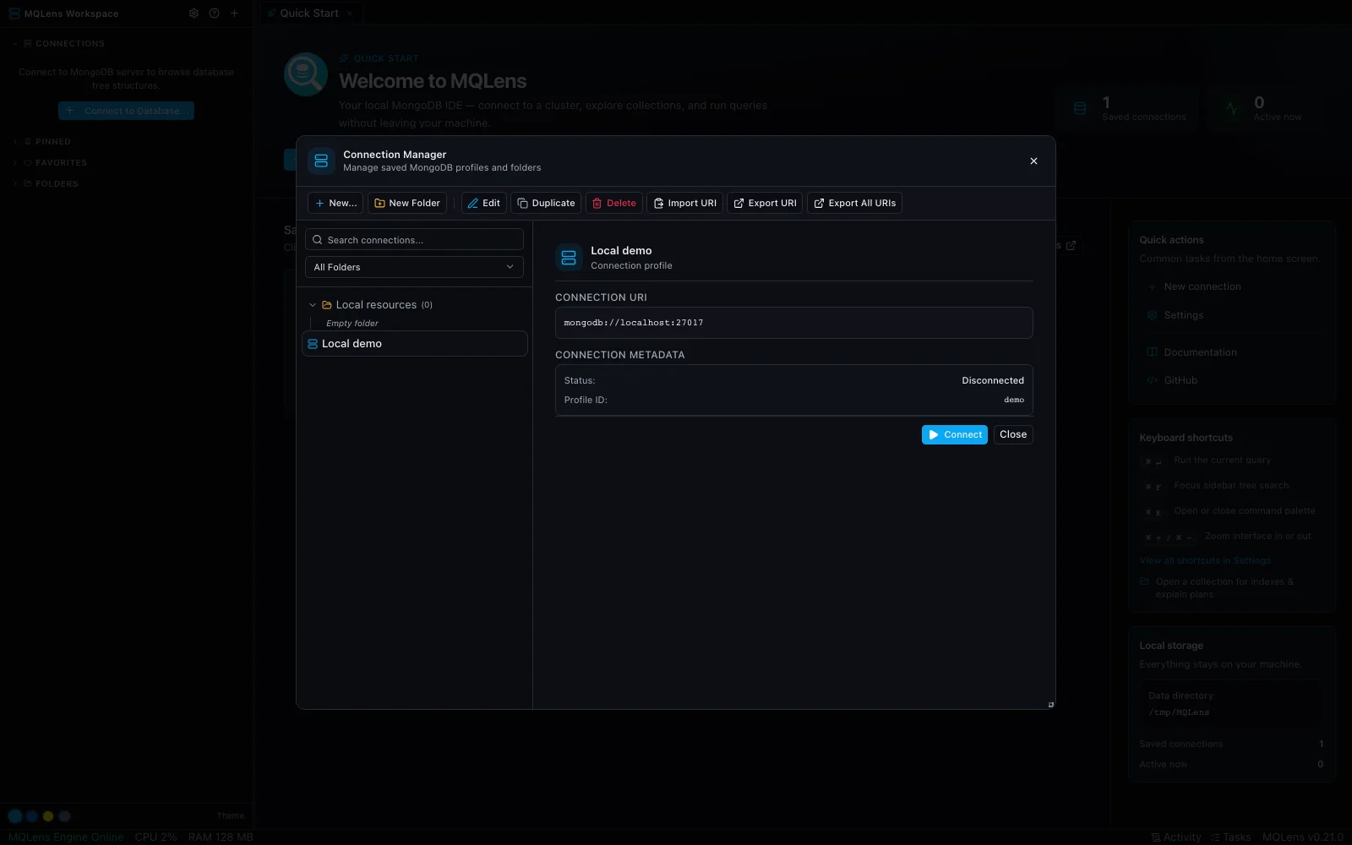Open workspace settings gear in sidebar header
Image resolution: width=1352 pixels, height=845 pixels.
194,14
